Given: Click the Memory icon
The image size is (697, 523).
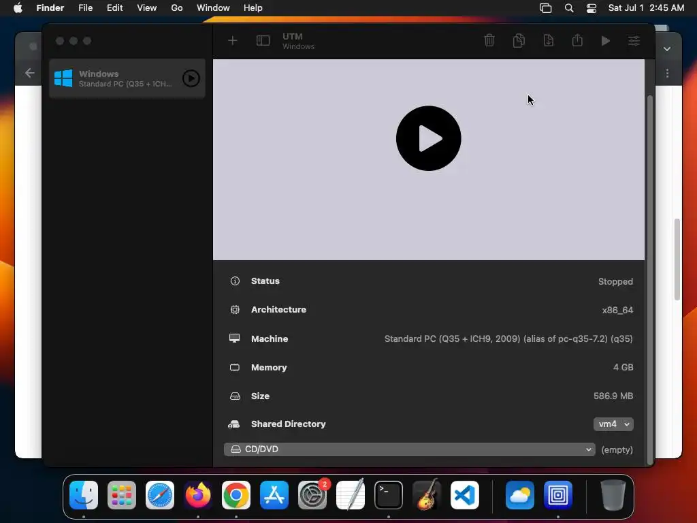Looking at the screenshot, I should click(x=234, y=367).
